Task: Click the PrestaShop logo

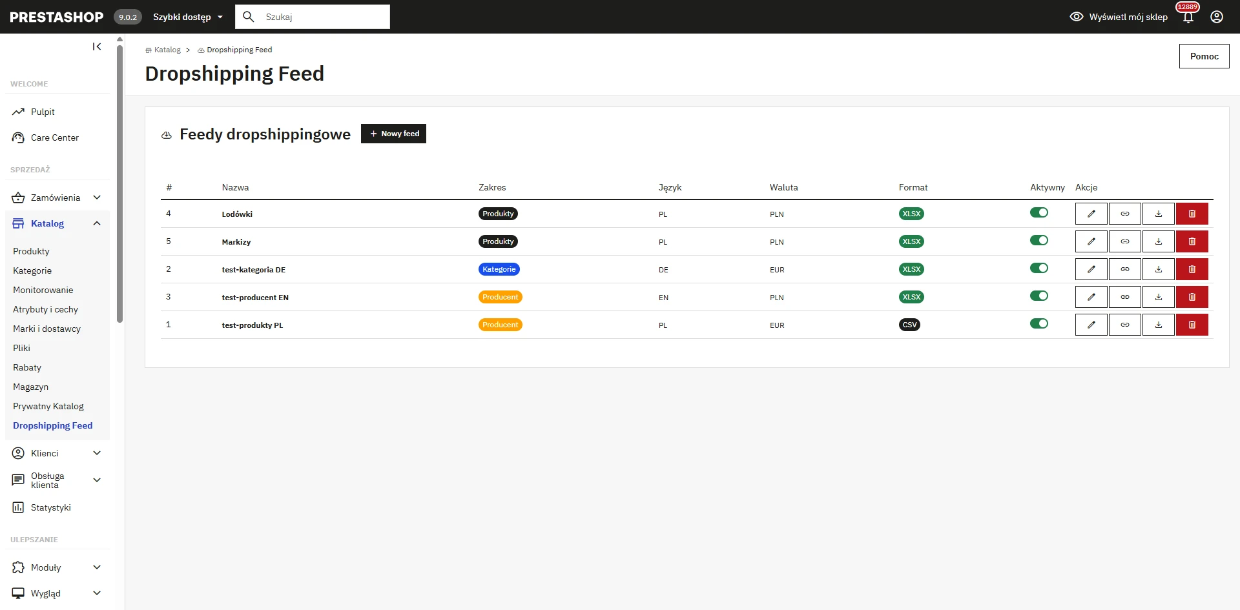Action: (57, 17)
